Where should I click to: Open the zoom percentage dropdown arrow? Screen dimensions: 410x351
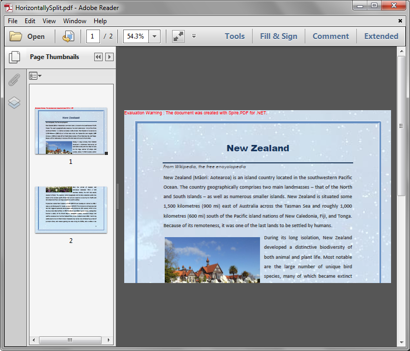pyautogui.click(x=154, y=36)
